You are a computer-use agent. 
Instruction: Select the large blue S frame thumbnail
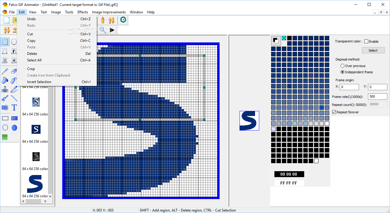35,184
